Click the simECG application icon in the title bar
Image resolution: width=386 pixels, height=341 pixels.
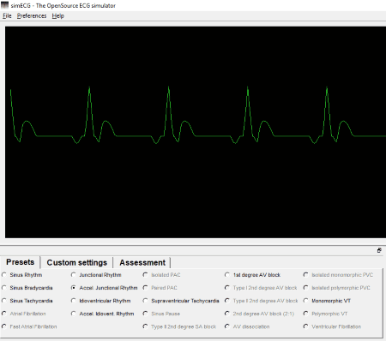[x=5, y=5]
